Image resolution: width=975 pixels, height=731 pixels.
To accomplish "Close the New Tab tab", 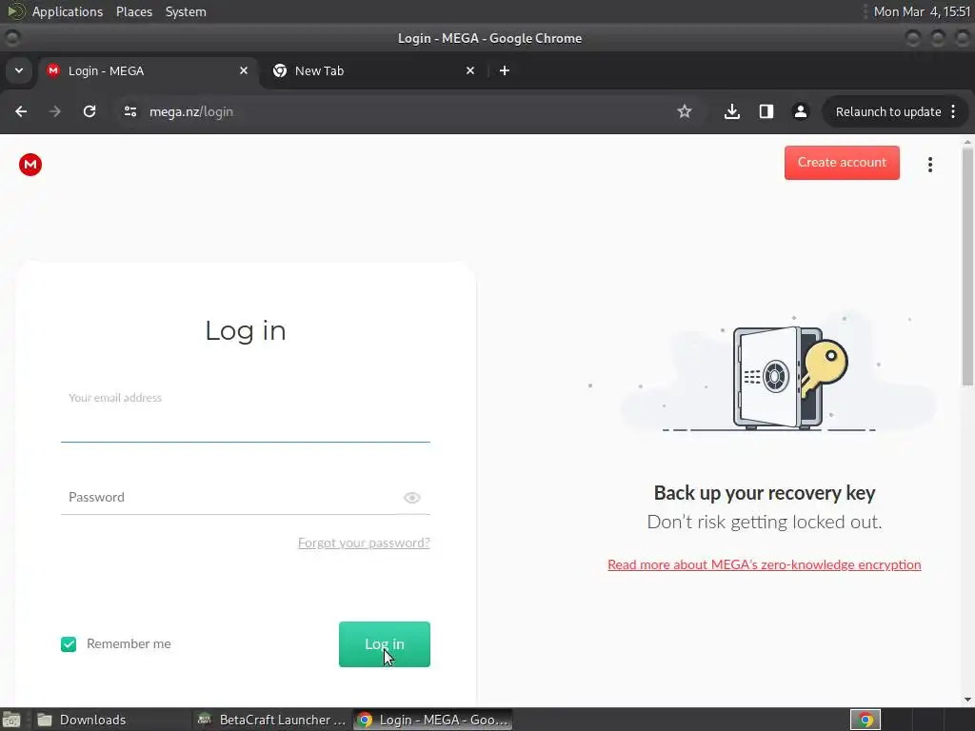I will [x=470, y=70].
